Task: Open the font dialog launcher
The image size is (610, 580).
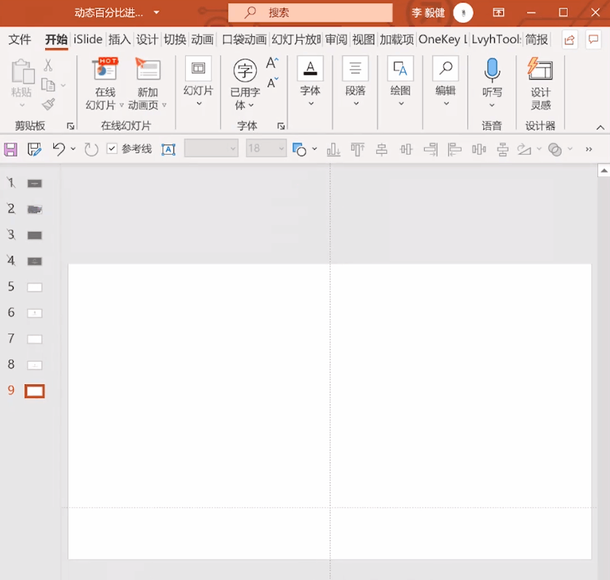Action: [x=281, y=126]
